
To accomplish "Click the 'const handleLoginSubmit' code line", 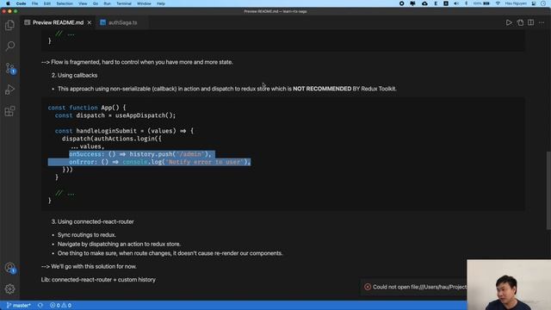I will tap(124, 131).
